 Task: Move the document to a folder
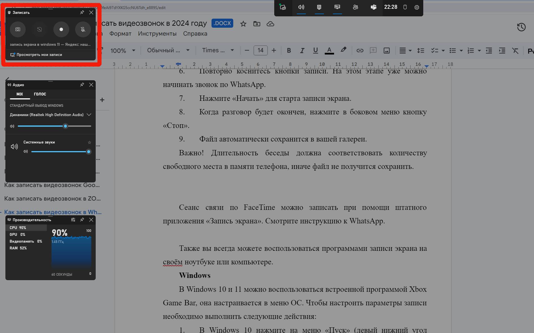tap(257, 24)
